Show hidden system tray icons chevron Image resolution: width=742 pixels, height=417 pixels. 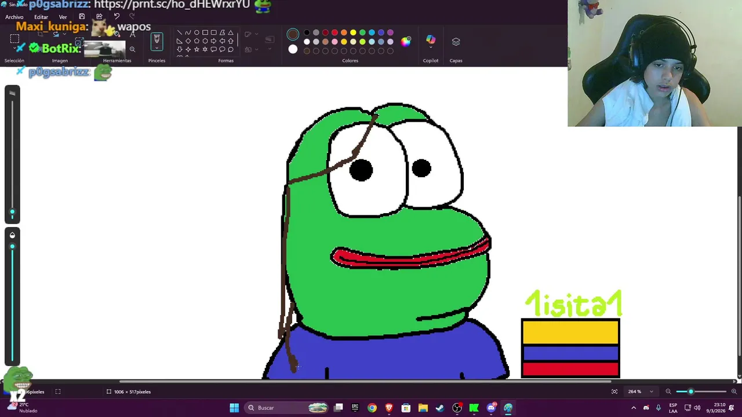[x=634, y=408]
